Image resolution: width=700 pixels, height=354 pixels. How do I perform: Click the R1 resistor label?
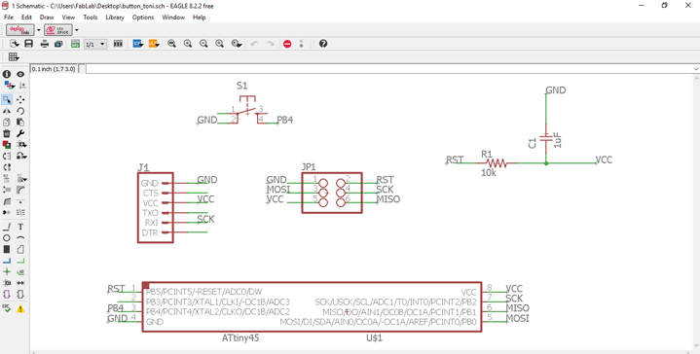coord(487,154)
